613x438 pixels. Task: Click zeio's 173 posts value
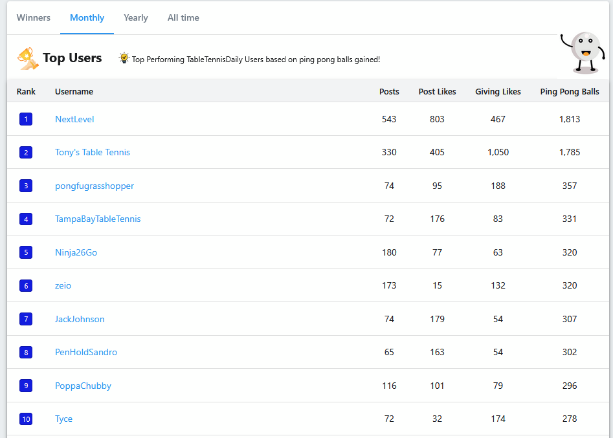point(389,285)
